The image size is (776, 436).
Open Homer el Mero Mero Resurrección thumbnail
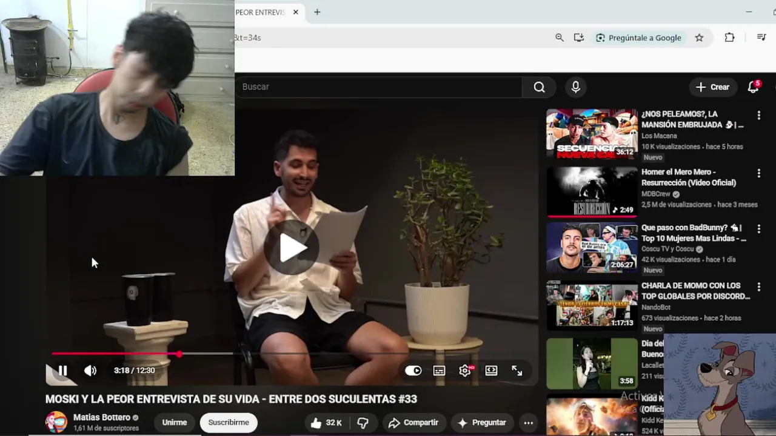[592, 191]
